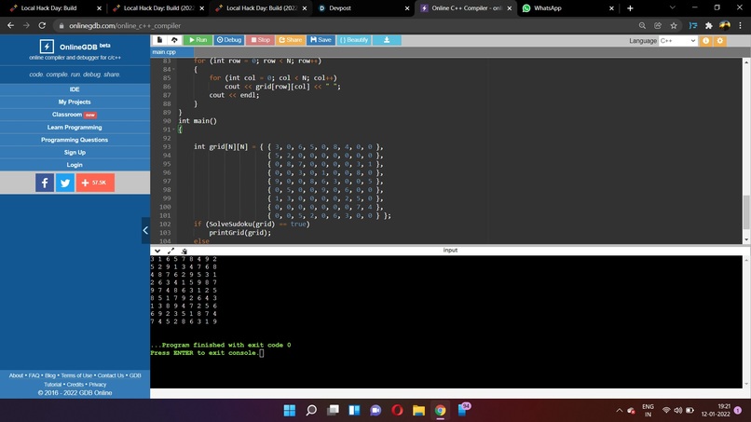
Task: Share the code via Share button
Action: pos(291,40)
